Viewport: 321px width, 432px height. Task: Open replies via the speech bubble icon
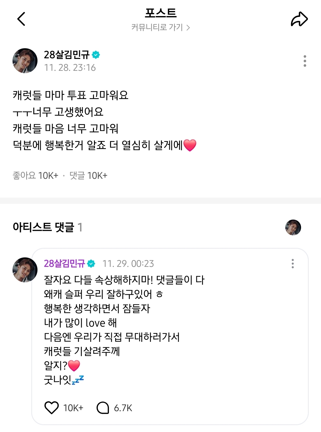(103, 408)
